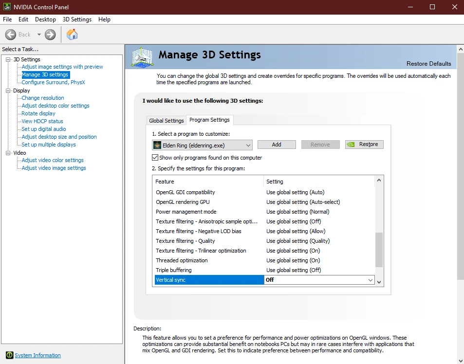Viewport: 464px width, 364px height.
Task: Open the program selection dropdown
Action: tap(248, 145)
